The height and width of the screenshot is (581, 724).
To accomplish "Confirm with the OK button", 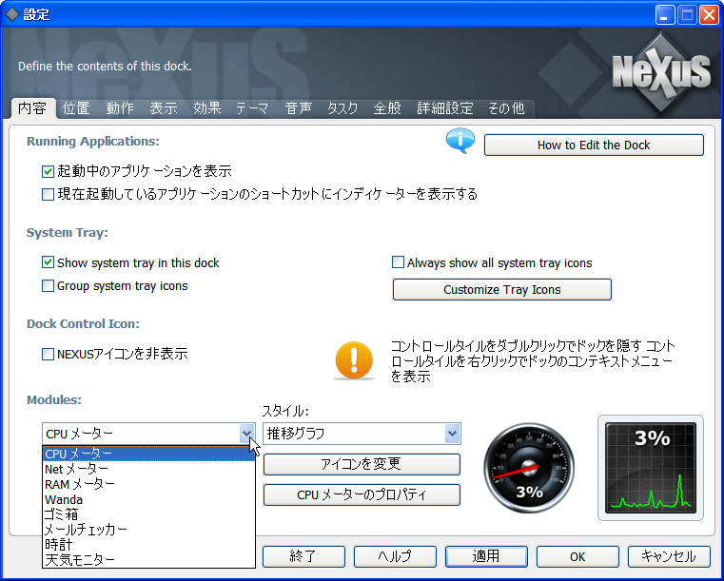I will [x=577, y=556].
